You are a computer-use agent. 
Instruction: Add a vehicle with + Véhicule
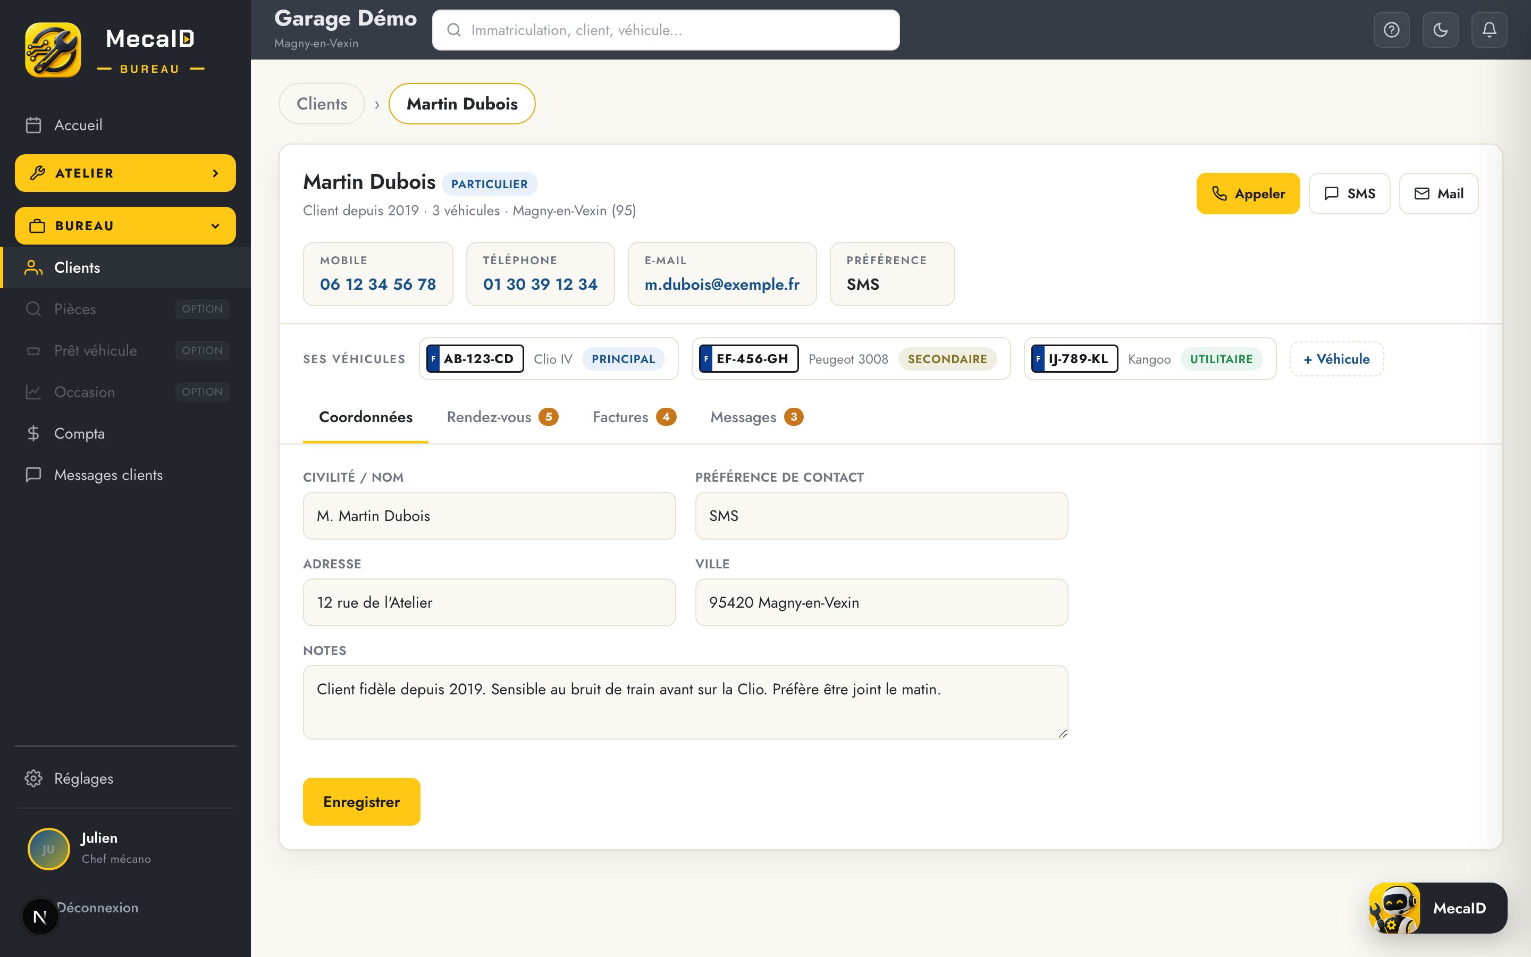pyautogui.click(x=1336, y=359)
